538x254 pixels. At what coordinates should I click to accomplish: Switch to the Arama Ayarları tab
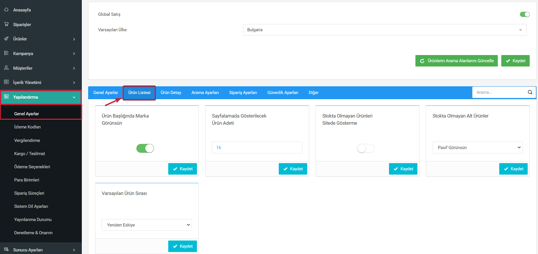click(205, 93)
